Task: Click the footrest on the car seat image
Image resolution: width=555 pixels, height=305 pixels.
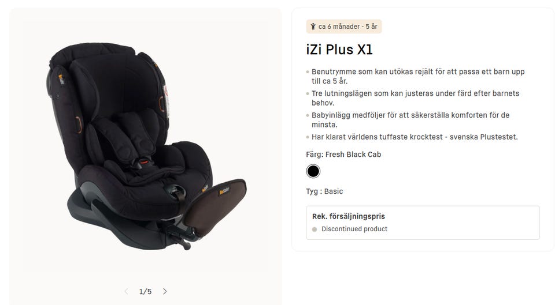Action: (x=215, y=207)
